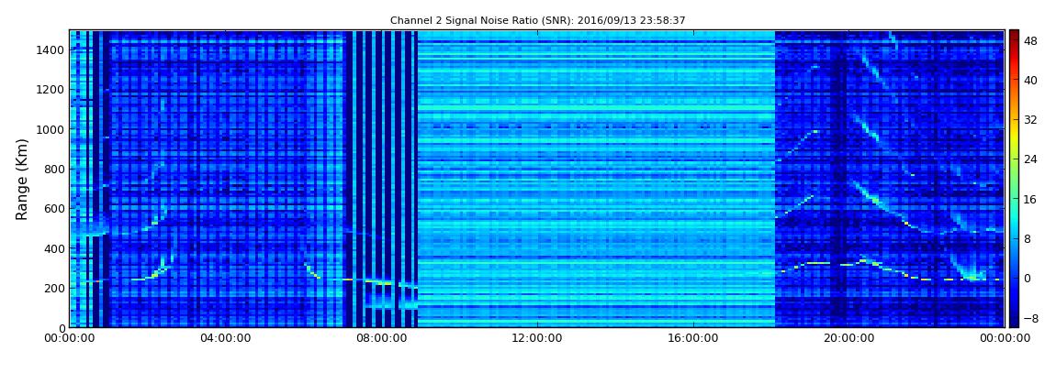This screenshot has height=373, width=1056.
Task: Click the colorbar value 32
Action: pyautogui.click(x=1030, y=120)
